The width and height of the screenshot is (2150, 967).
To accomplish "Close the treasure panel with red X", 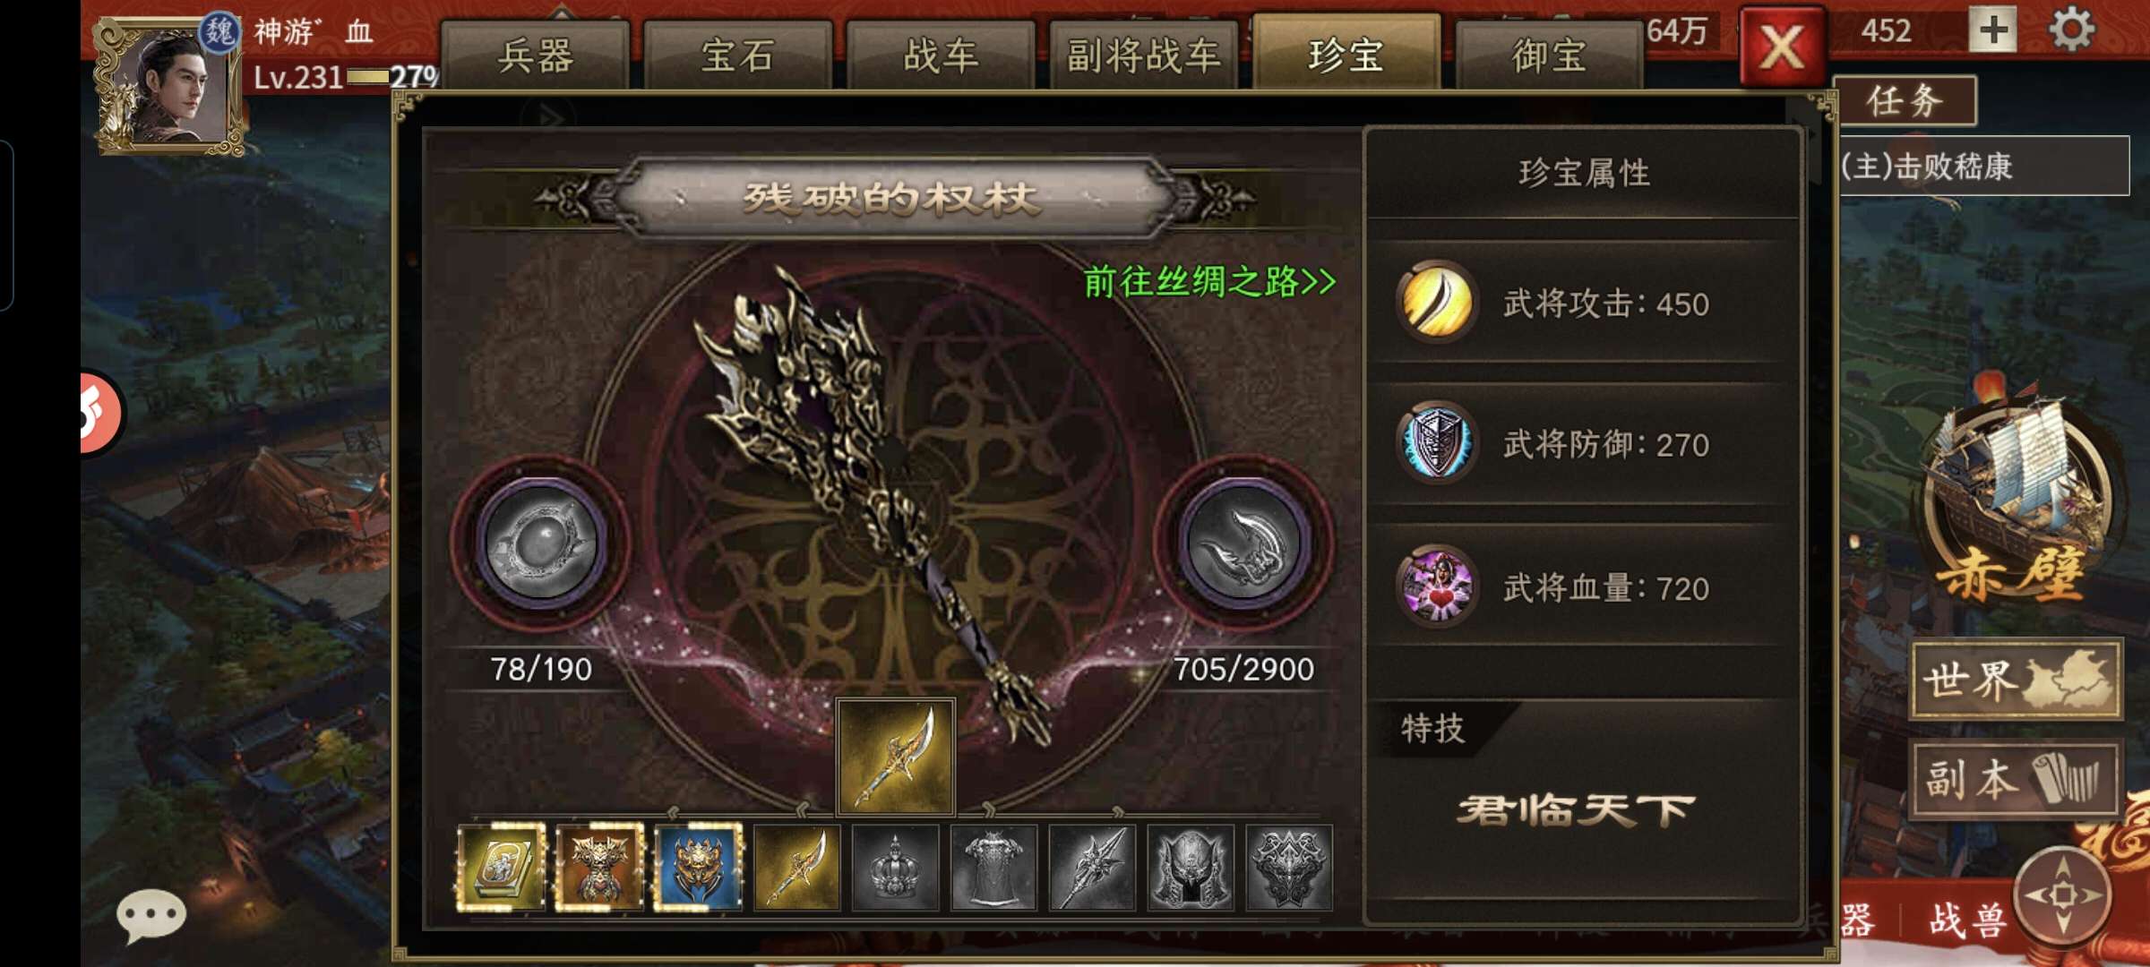I will tap(1783, 46).
